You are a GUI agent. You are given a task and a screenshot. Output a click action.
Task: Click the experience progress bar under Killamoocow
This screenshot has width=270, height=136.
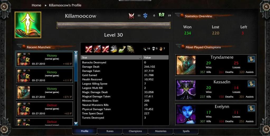(114, 25)
